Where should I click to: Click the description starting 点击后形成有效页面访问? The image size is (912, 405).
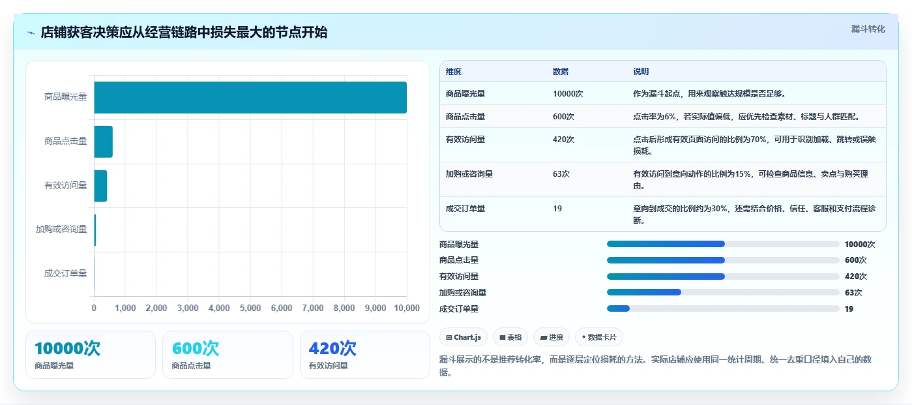tap(755, 145)
